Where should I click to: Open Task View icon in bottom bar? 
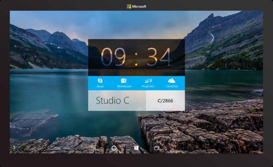[x=157, y=148]
